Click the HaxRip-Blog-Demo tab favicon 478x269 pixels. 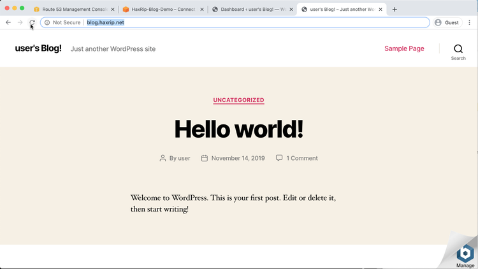pyautogui.click(x=126, y=10)
